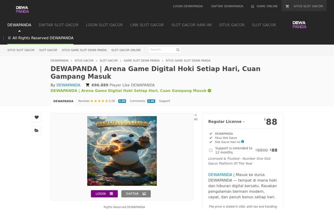Image resolution: width=334 pixels, height=209 pixels.
Task: Click info icon beside Slot Gacor Hari Ini
Action: pyautogui.click(x=243, y=142)
